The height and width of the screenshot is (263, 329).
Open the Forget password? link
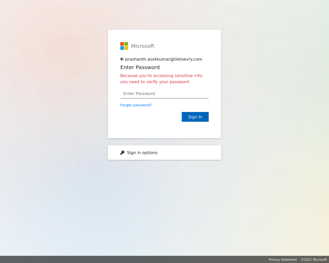coord(136,105)
